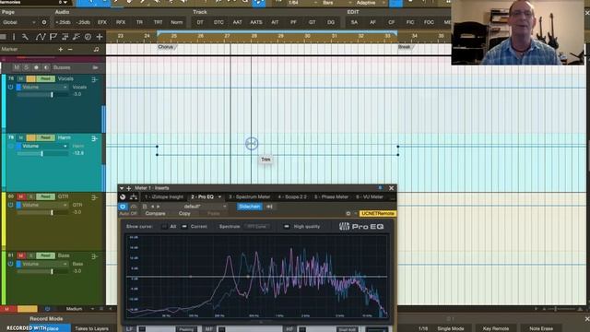Click the EFX macro button
Screen dimensions: 590x332
[102, 22]
